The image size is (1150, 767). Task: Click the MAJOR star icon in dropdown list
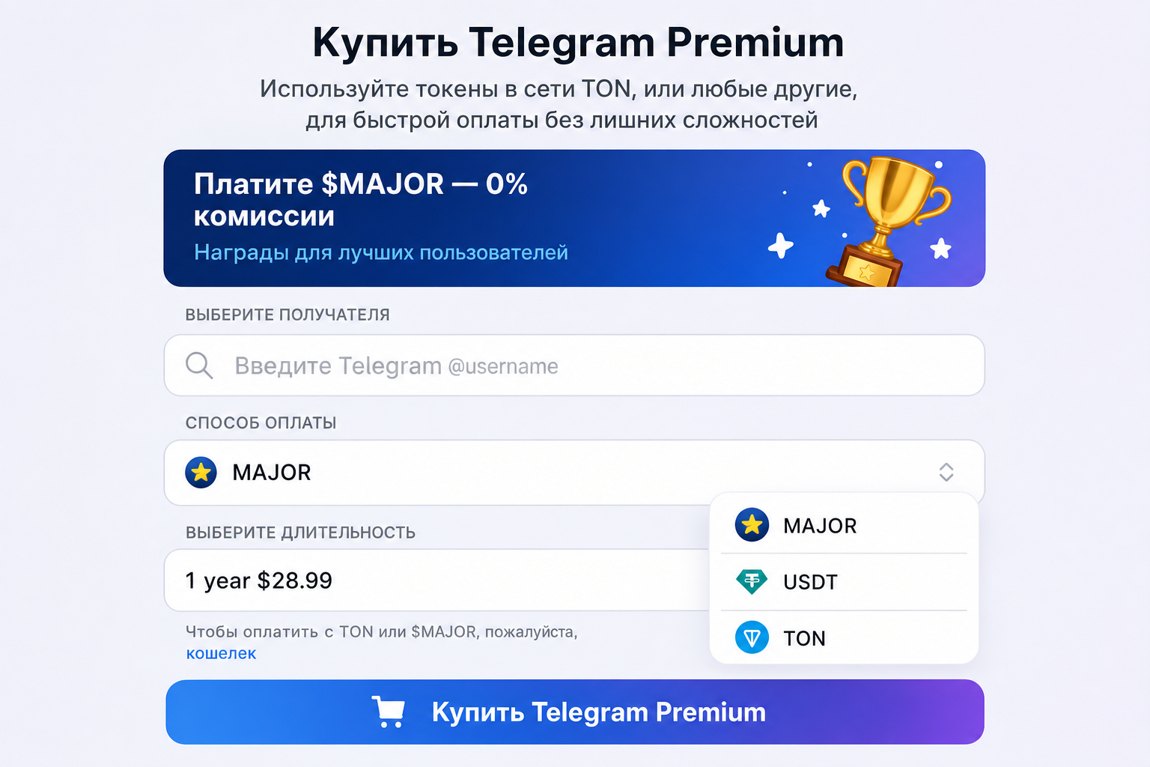[752, 525]
